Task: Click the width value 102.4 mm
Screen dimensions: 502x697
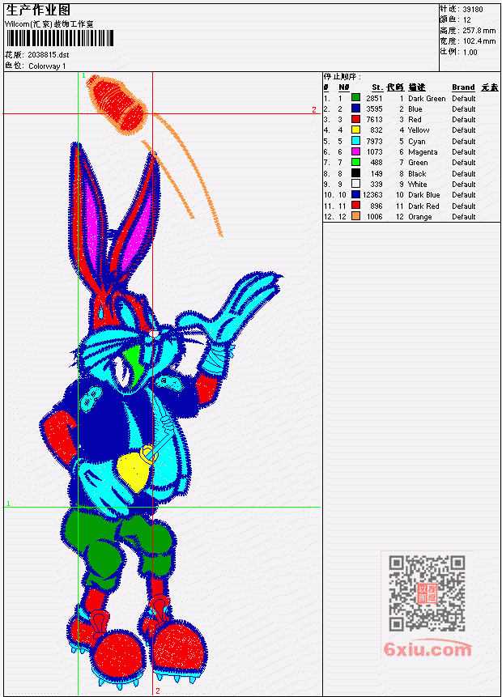Action: point(479,41)
